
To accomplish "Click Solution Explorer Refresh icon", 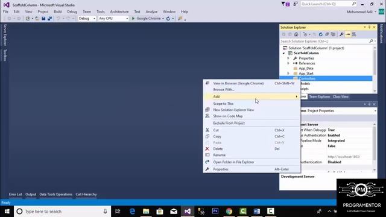I will point(320,34).
